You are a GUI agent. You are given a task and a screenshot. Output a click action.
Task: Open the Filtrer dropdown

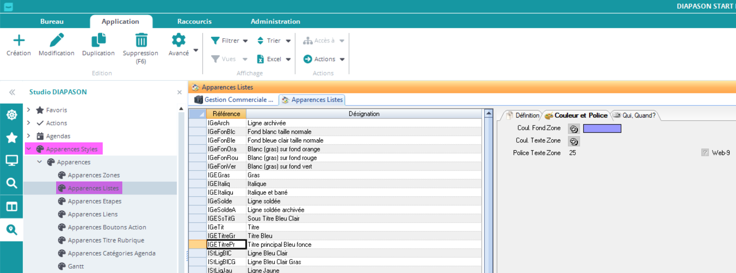click(229, 41)
